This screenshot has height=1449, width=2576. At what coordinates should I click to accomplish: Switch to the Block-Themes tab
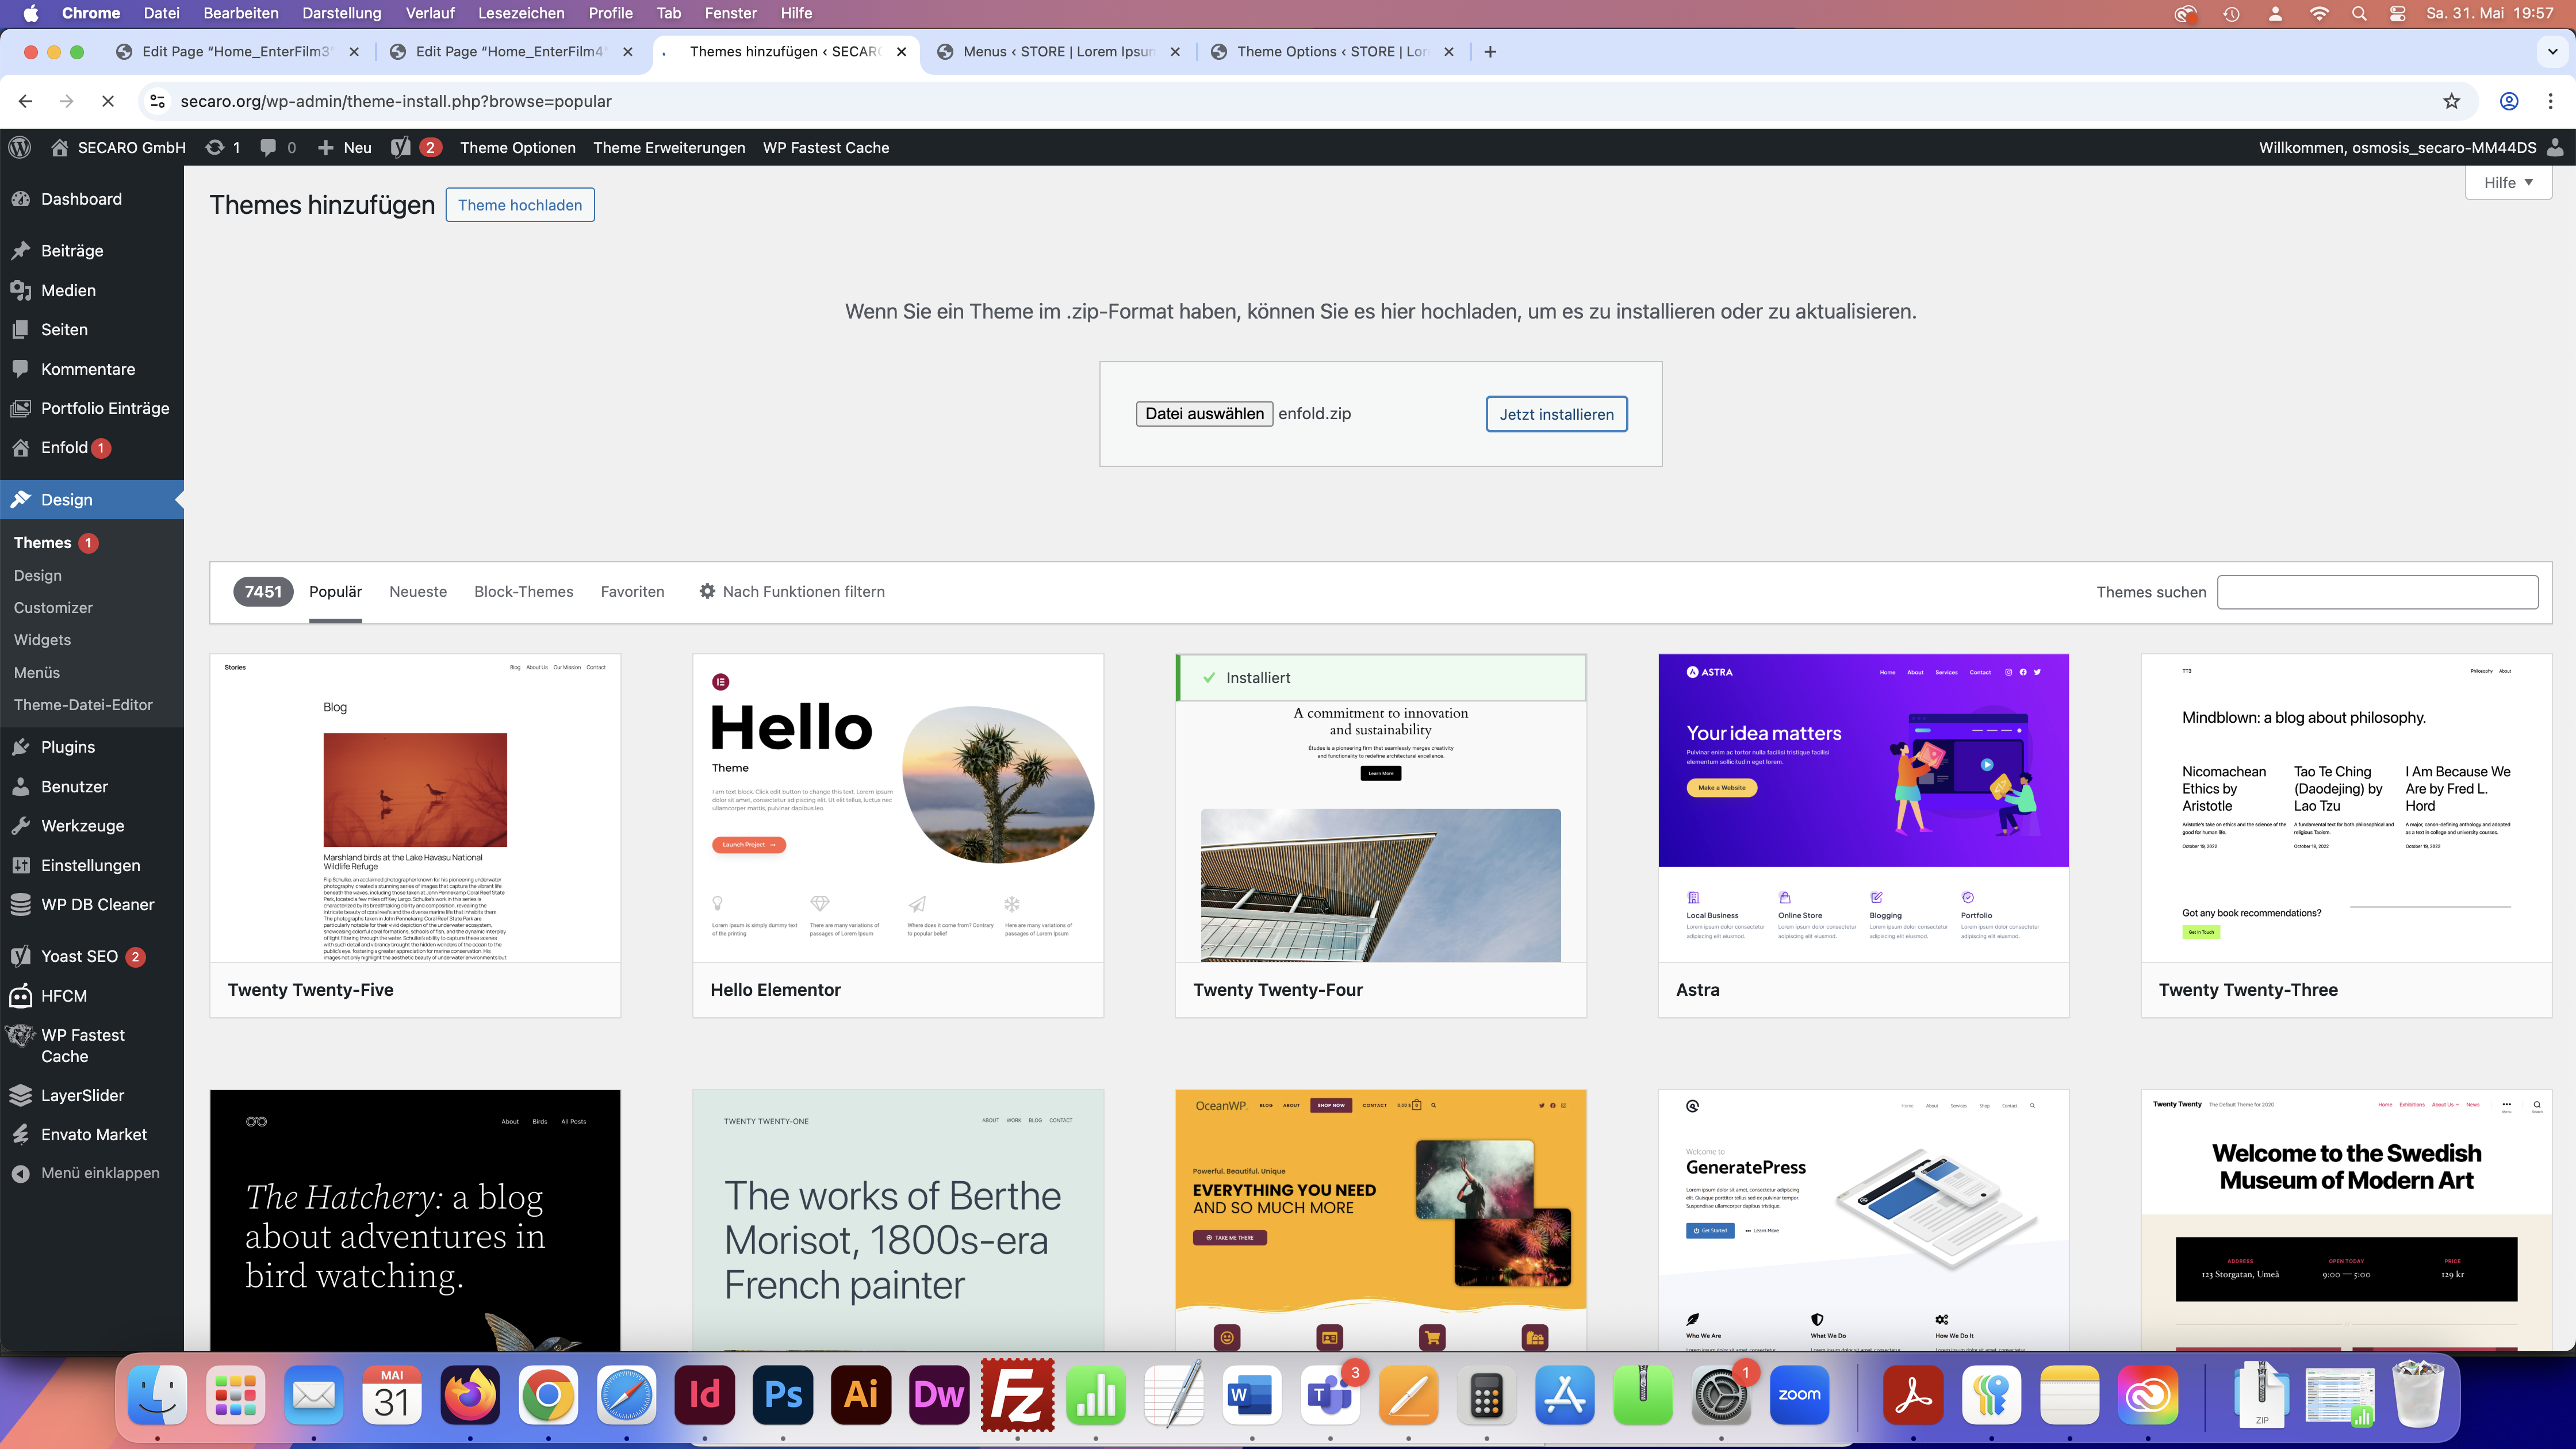click(524, 592)
